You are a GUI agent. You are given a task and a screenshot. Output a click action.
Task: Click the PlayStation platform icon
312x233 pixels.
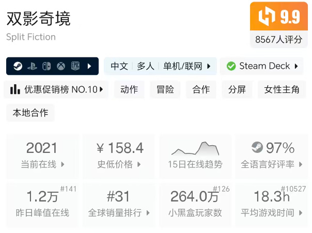[x=32, y=66]
